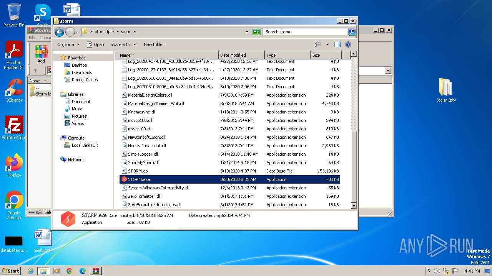Viewport: 492px width, 276px height.
Task: Select the timebit.rtf desktop document
Action: click(x=43, y=241)
